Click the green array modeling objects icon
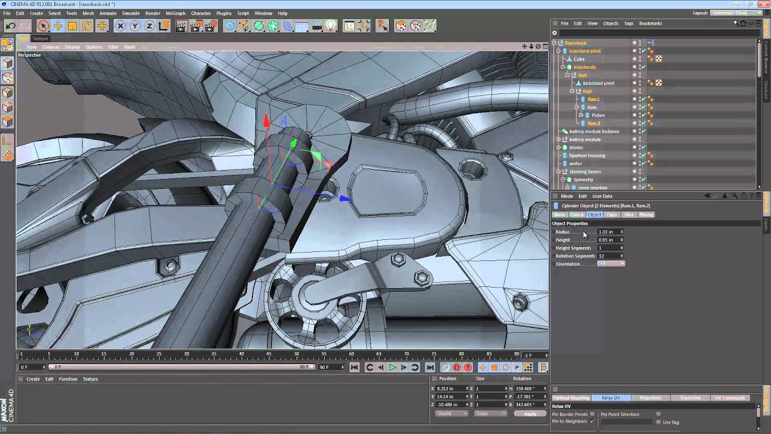Viewport: 771px width, 434px height. pyautogui.click(x=273, y=26)
